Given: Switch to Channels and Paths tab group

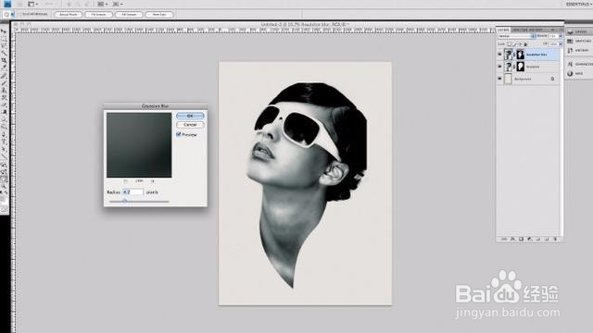Looking at the screenshot, I should [x=527, y=30].
